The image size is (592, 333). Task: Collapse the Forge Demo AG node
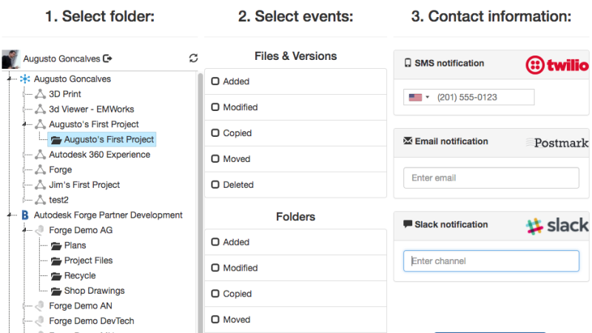click(26, 230)
